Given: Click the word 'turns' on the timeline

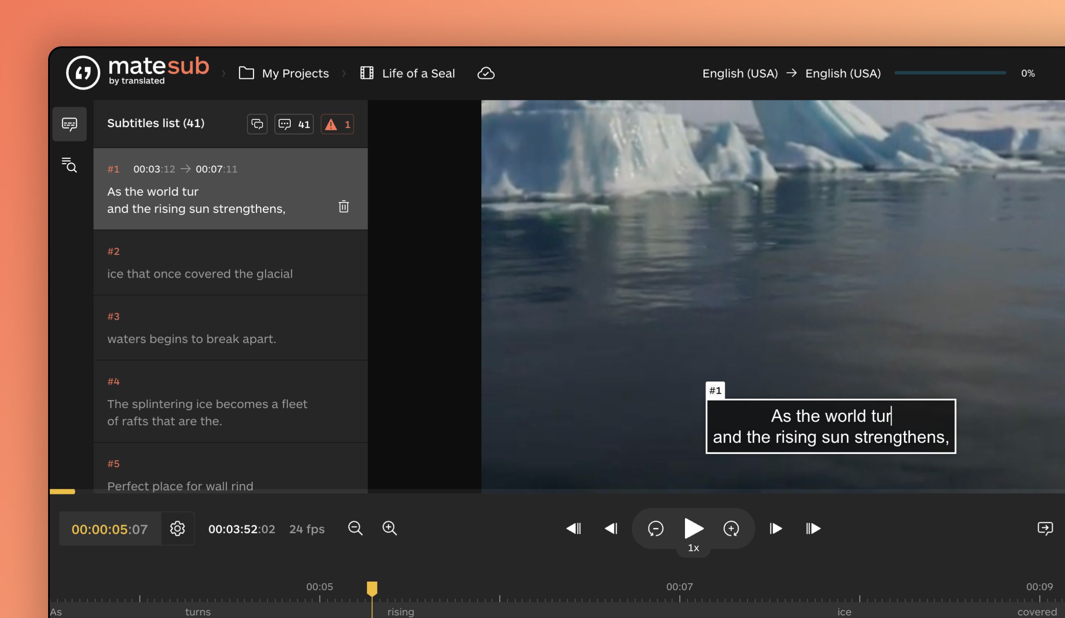Looking at the screenshot, I should coord(198,612).
